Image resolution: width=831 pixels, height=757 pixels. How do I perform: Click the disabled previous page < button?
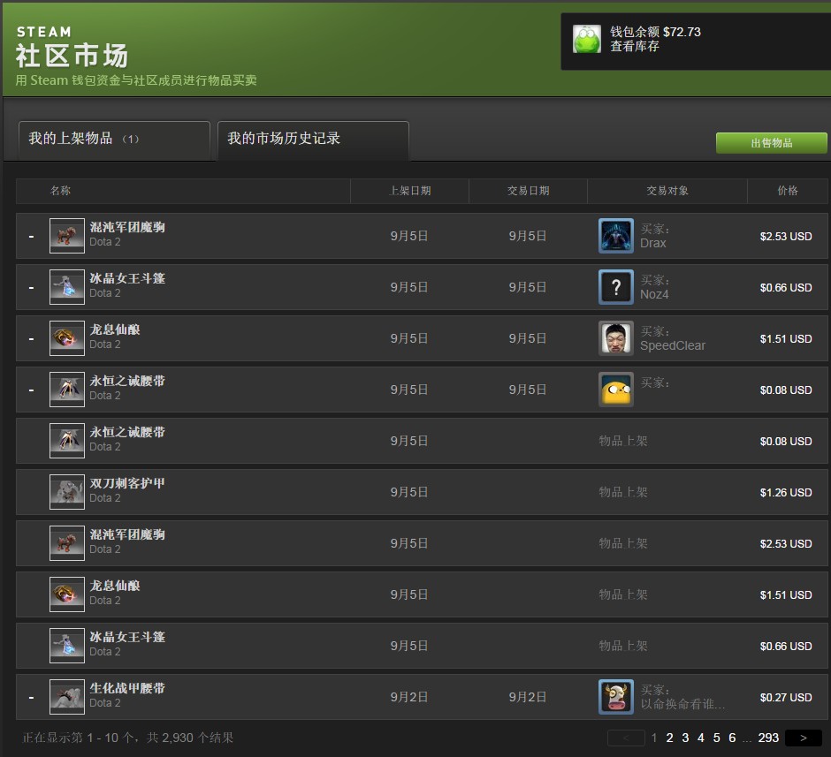click(626, 738)
